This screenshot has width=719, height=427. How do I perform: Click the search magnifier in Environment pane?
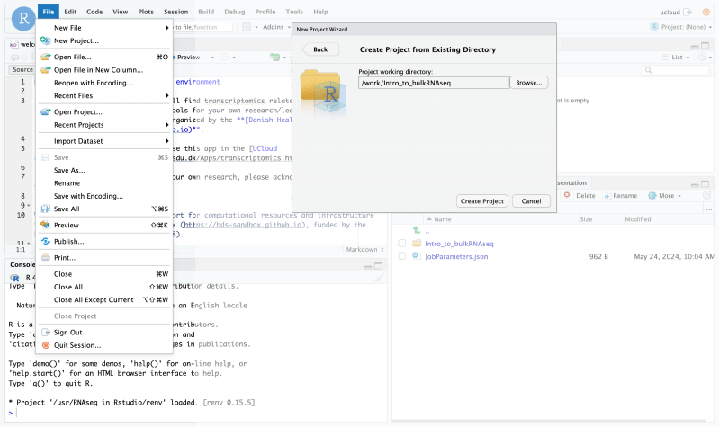(x=648, y=70)
